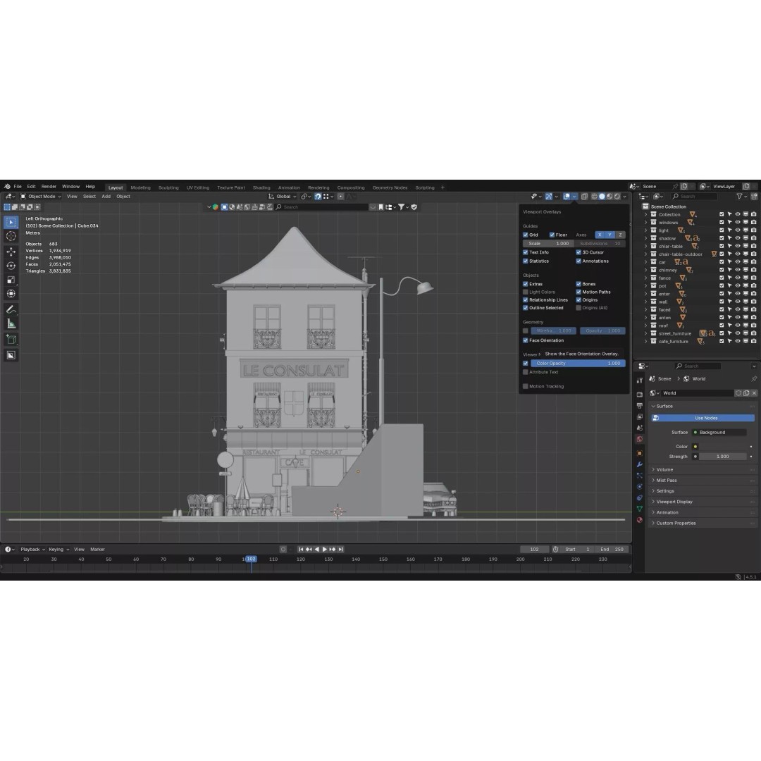The width and height of the screenshot is (761, 761).
Task: Toggle X-Ray display in viewport header
Action: point(584,197)
